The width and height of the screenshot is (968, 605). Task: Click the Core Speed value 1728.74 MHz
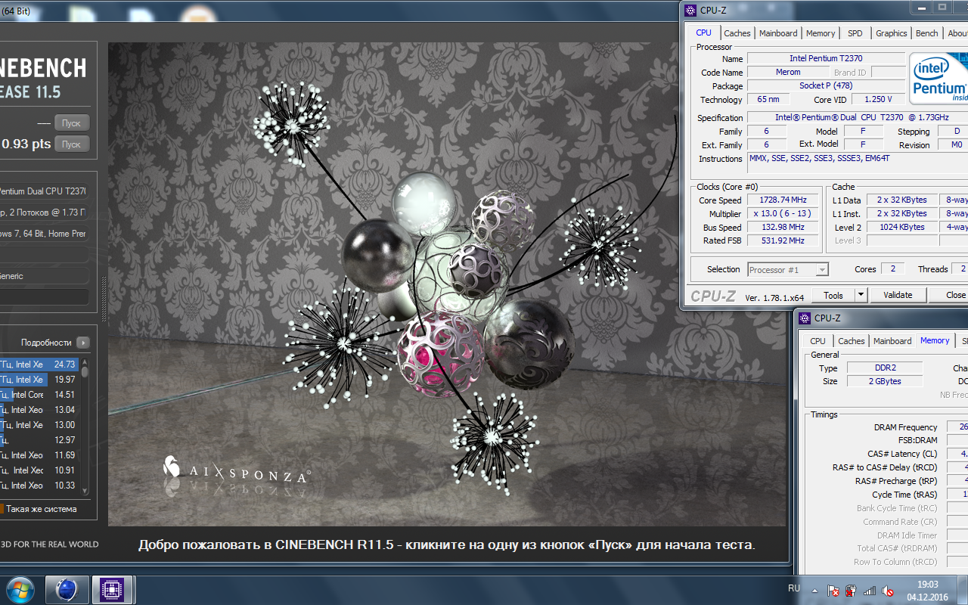tap(783, 200)
